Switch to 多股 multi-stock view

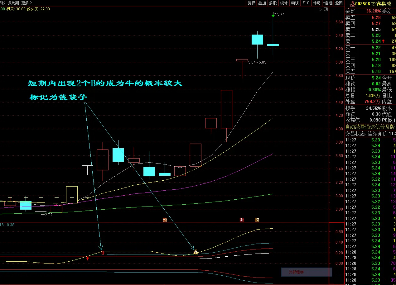click(x=273, y=3)
